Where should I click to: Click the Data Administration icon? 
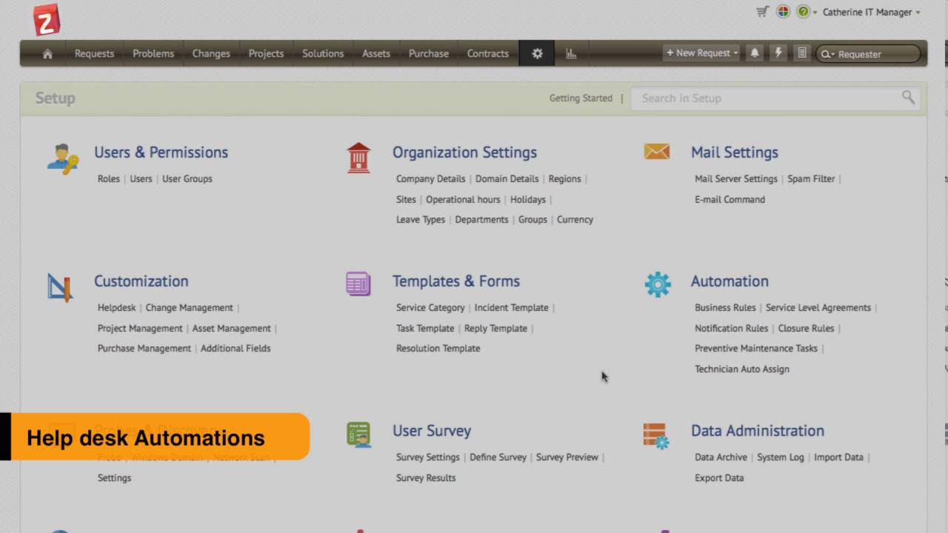coord(656,436)
